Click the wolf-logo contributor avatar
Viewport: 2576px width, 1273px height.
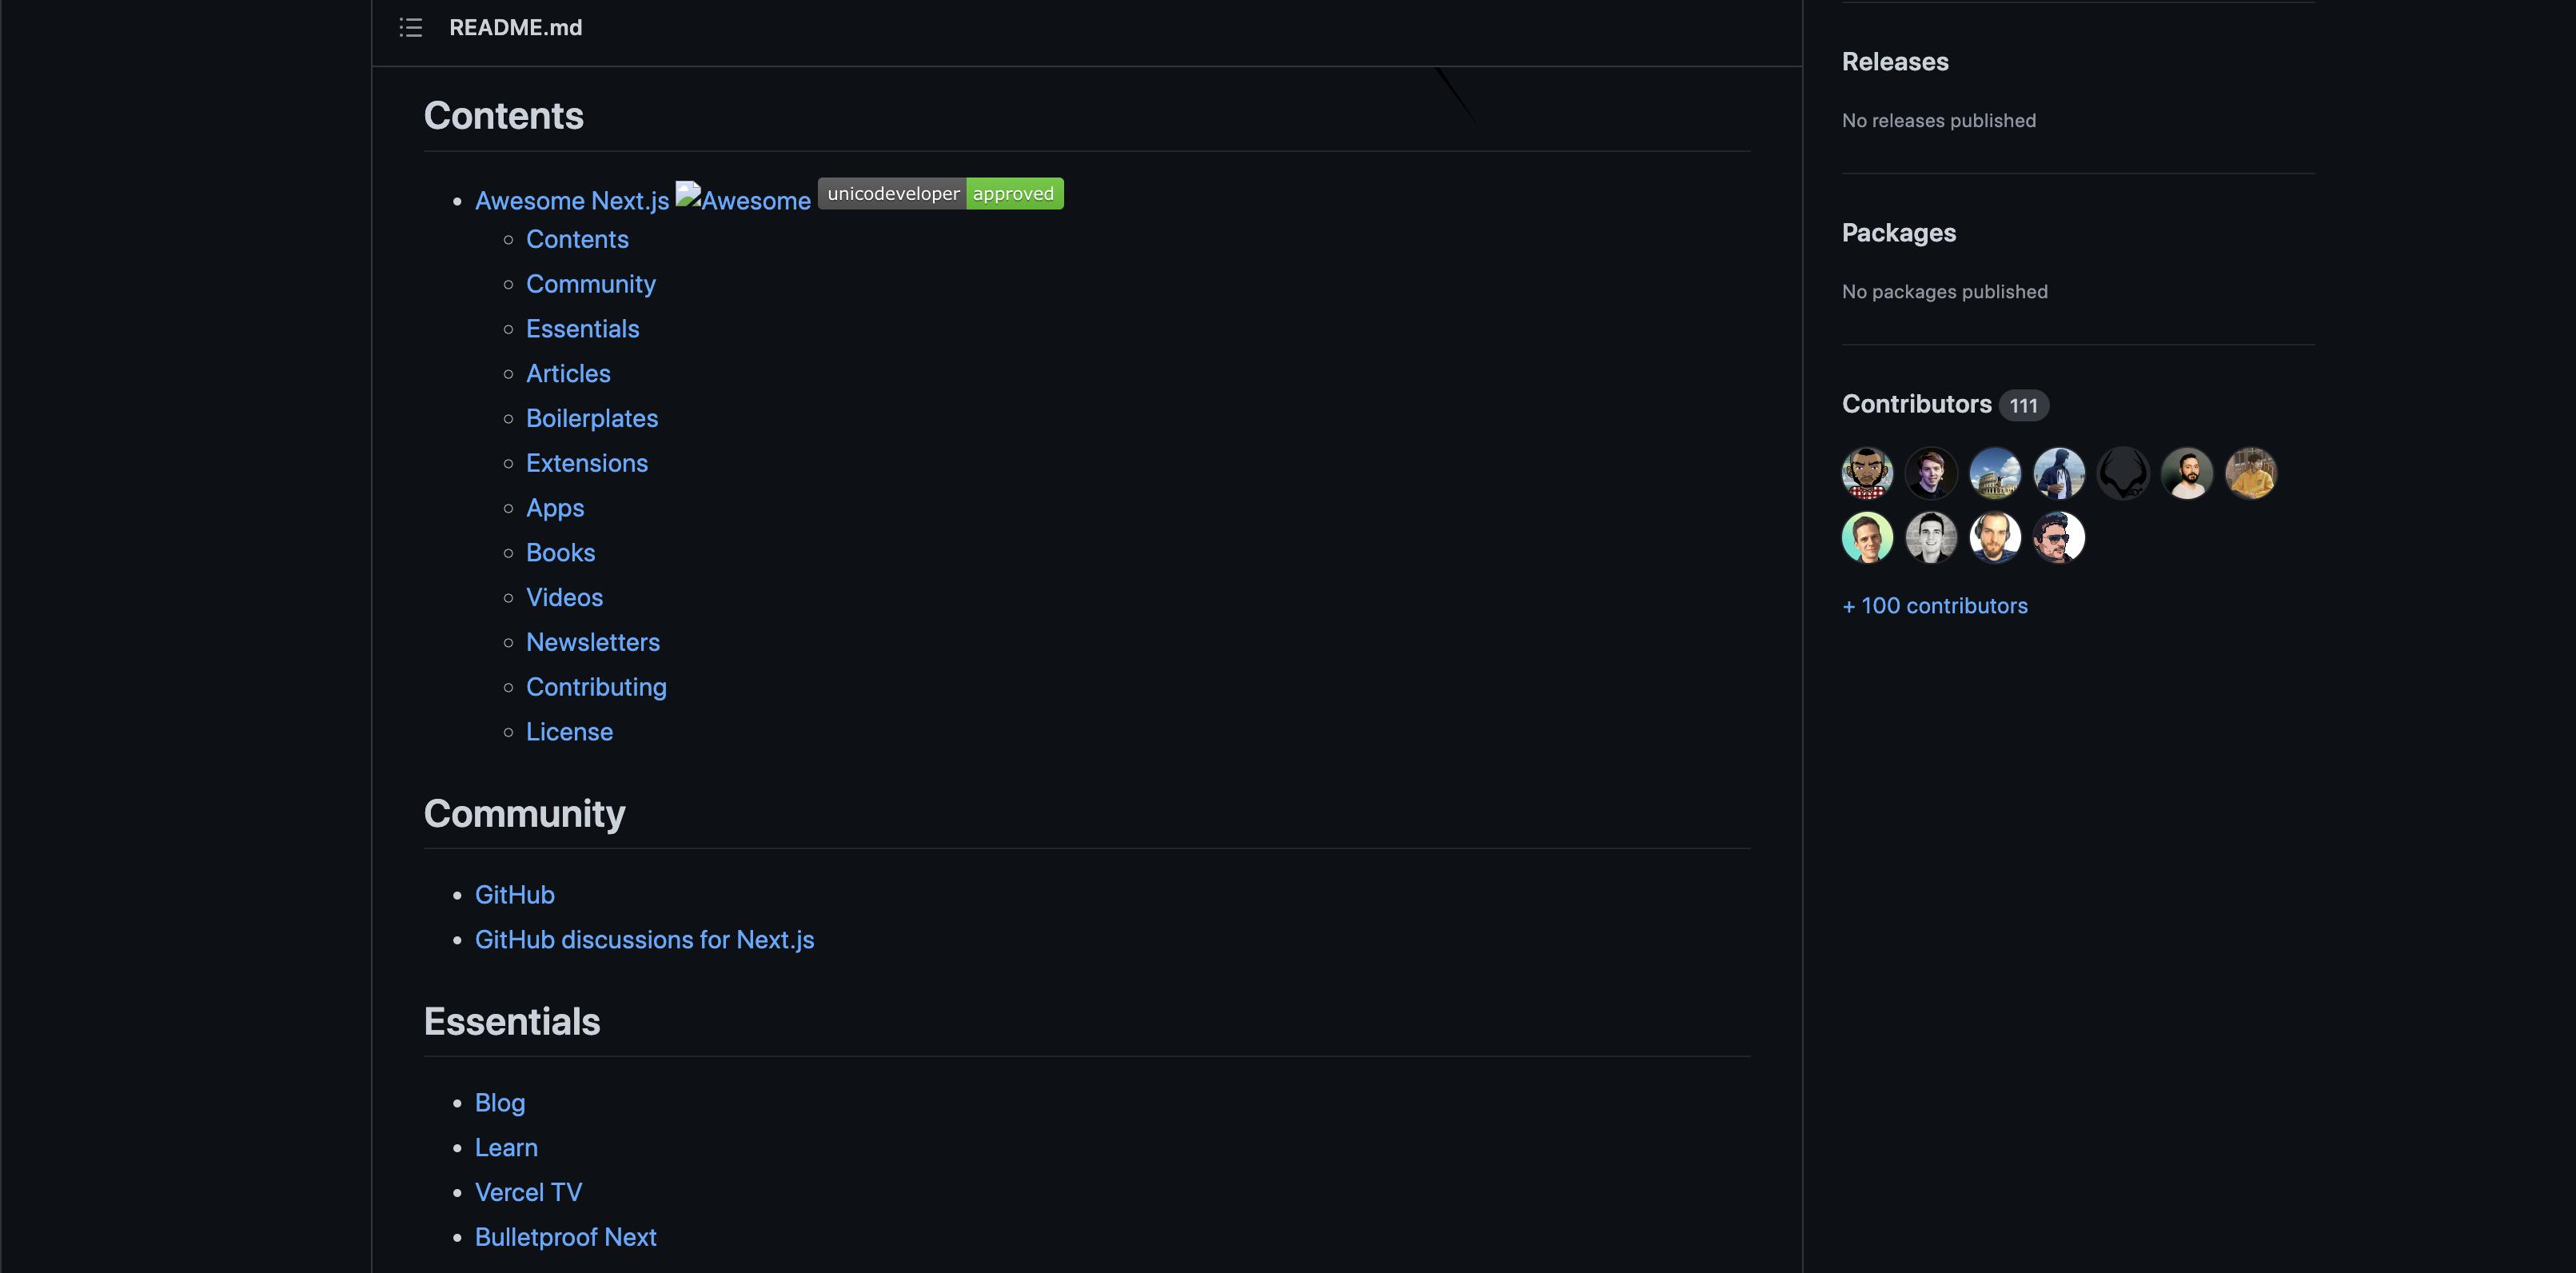[2123, 472]
